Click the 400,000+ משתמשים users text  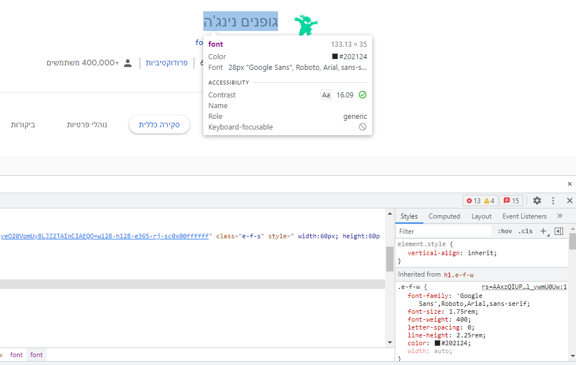(83, 63)
